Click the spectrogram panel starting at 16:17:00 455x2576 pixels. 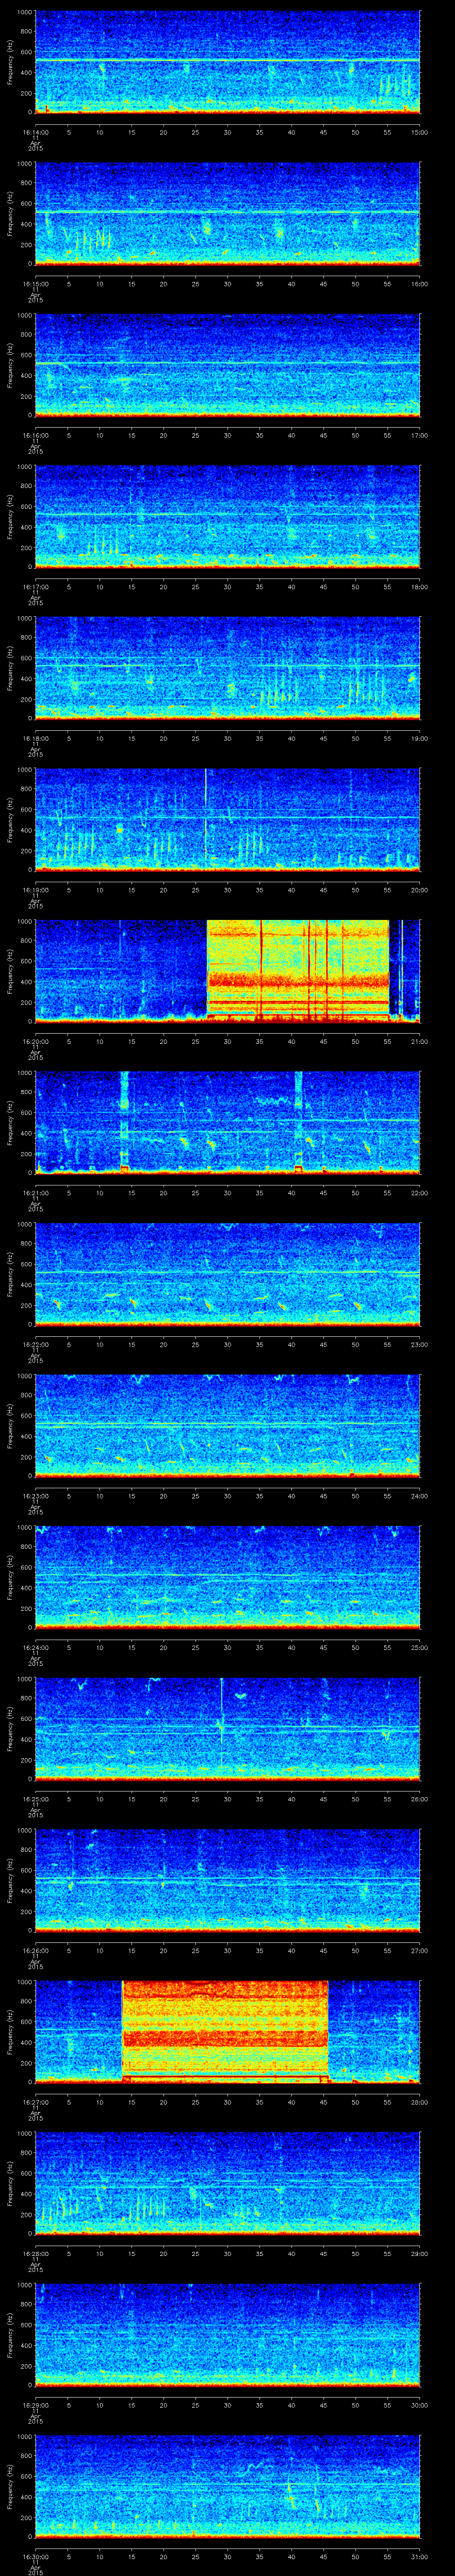tap(228, 517)
